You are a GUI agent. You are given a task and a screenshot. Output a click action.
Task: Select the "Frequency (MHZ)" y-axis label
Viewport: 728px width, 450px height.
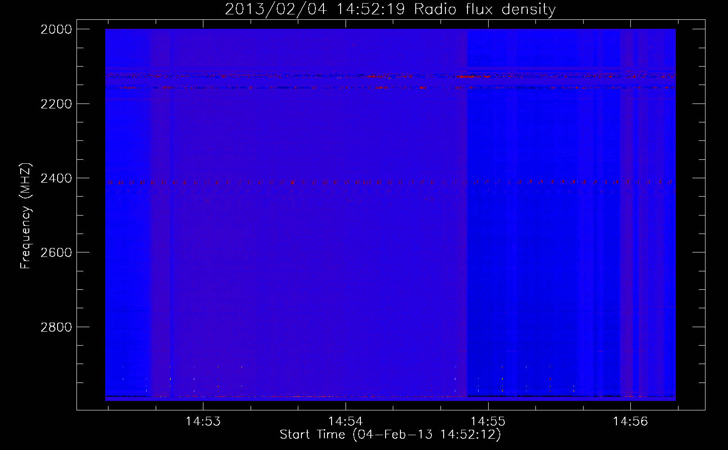[x=26, y=216]
